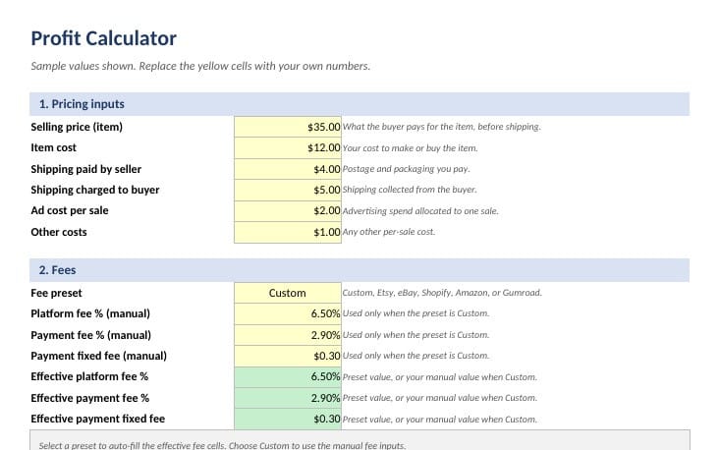Click the 'Item cost' label

click(x=53, y=147)
